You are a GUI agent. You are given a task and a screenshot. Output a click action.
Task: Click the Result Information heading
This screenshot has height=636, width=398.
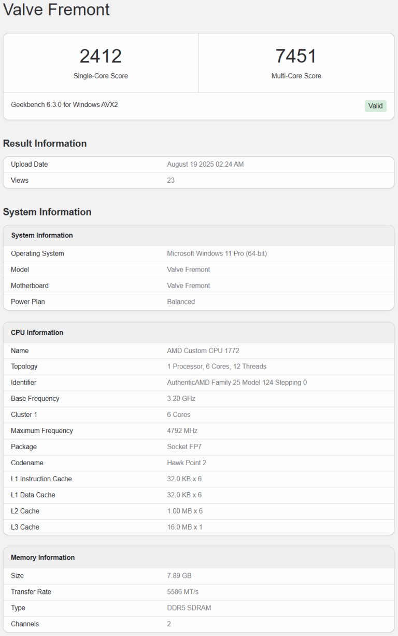[45, 143]
